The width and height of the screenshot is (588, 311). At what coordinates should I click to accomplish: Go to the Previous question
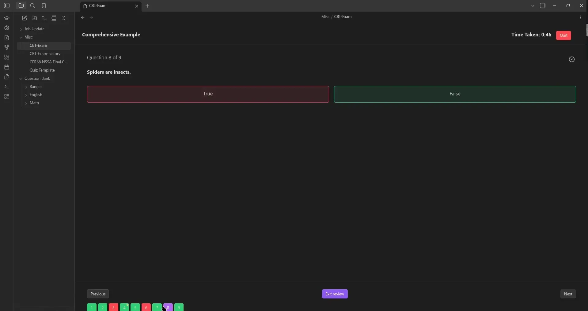click(98, 294)
